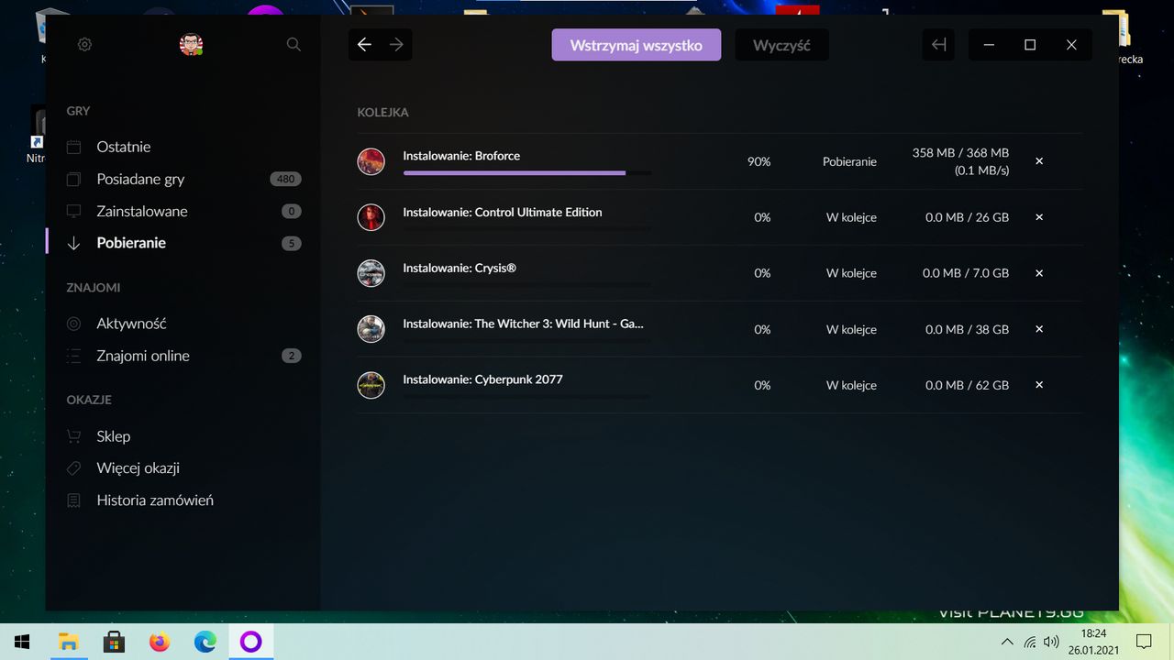Open the Windows notification center
Screen dimensions: 1174x660
click(x=1144, y=642)
